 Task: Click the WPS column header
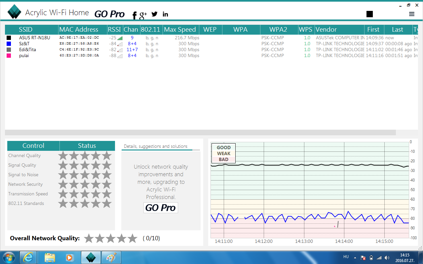(306, 29)
